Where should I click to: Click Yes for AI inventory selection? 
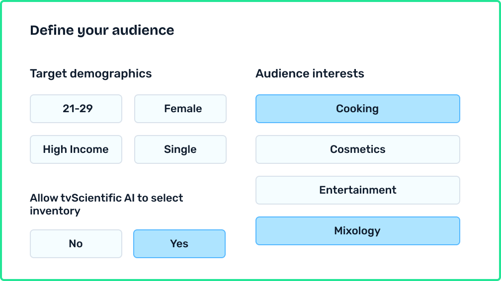click(x=179, y=244)
